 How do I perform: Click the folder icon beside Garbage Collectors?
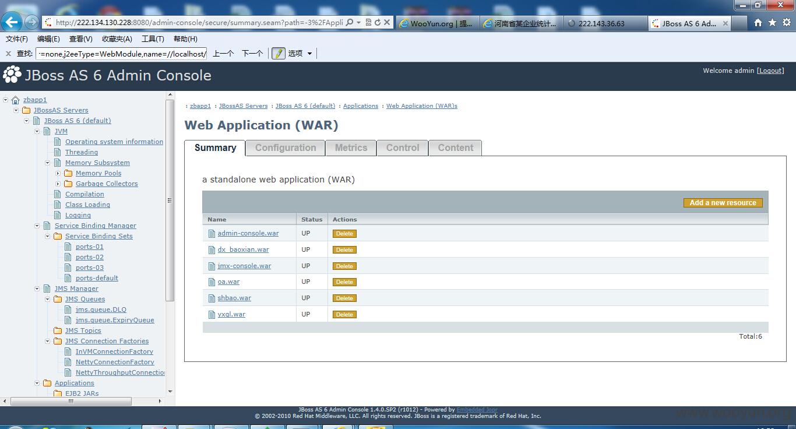68,184
